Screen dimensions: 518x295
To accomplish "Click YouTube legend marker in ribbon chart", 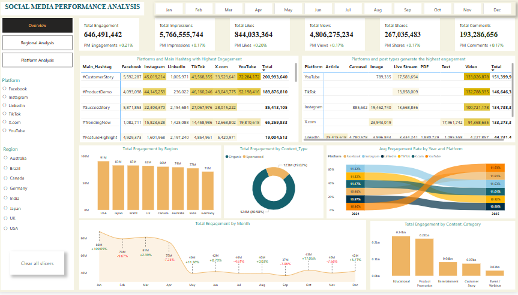I will [x=427, y=156].
